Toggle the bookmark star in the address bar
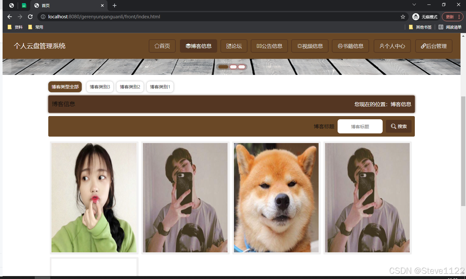The width and height of the screenshot is (466, 279). click(x=403, y=17)
